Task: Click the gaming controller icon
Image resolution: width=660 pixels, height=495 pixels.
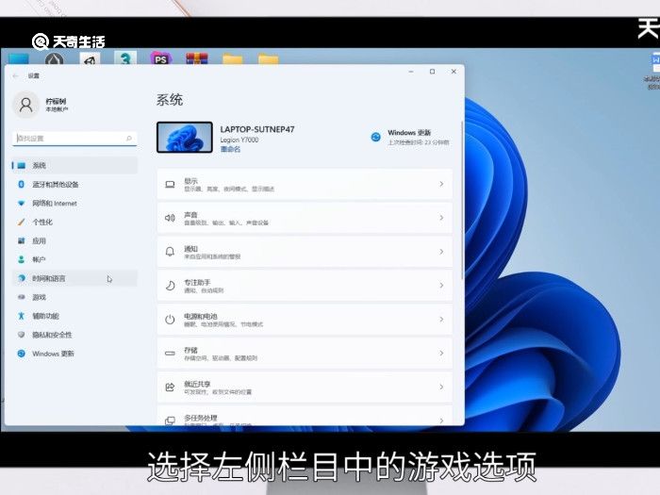Action: coord(22,297)
